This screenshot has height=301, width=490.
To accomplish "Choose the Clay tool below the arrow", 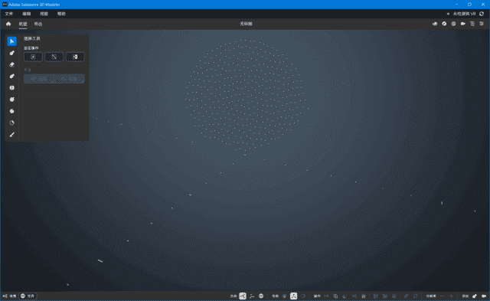I will point(12,53).
